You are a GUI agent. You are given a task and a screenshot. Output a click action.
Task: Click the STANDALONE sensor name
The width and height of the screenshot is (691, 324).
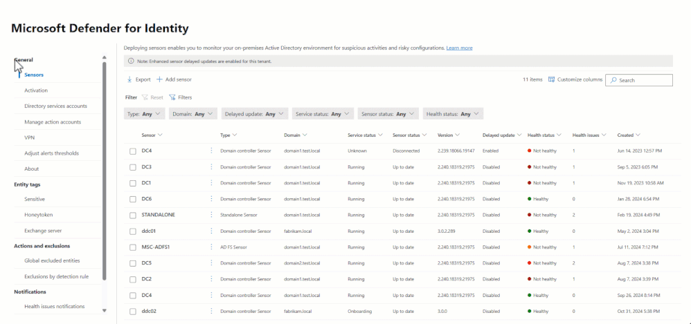point(158,215)
